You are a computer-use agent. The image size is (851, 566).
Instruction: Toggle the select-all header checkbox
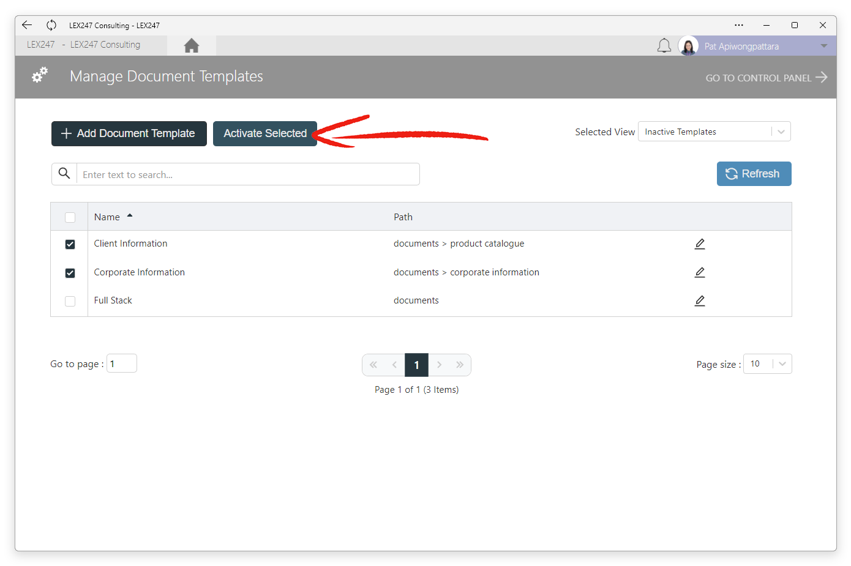coord(70,217)
